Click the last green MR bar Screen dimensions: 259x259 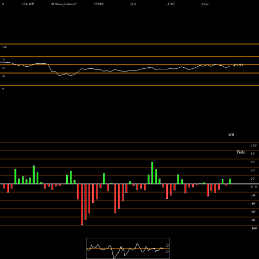230,181
